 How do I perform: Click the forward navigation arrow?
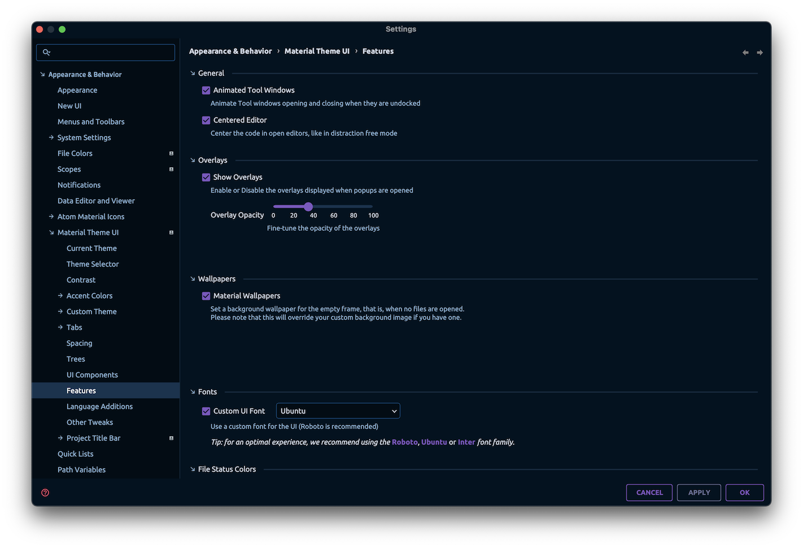coord(760,51)
